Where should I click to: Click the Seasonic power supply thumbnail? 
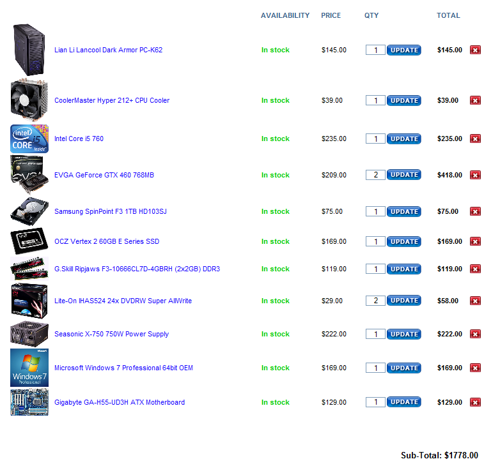click(x=29, y=334)
